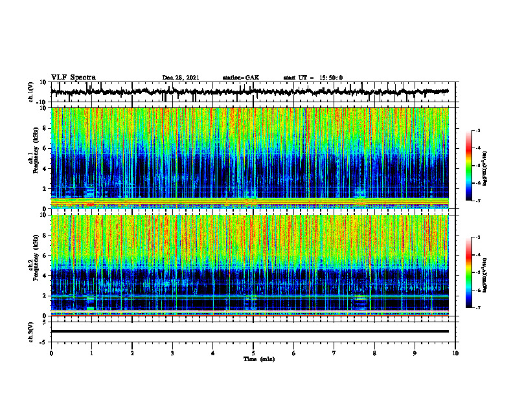Click the "ch.1(V)" waveform axis label
Screen dimensions: 513x396
tap(31, 92)
